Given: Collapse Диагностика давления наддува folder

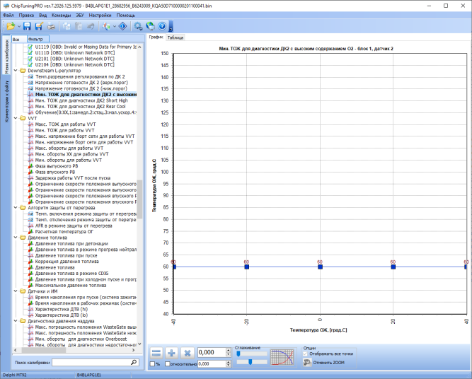Looking at the screenshot, I should [x=16, y=321].
